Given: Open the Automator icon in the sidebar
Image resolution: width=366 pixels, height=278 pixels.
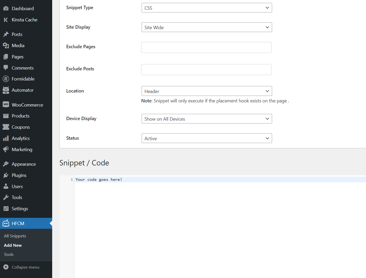Looking at the screenshot, I should [6, 90].
